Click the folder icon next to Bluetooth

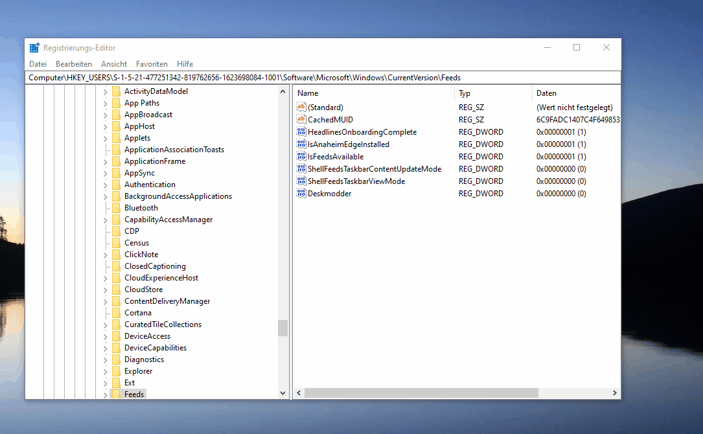pos(116,208)
